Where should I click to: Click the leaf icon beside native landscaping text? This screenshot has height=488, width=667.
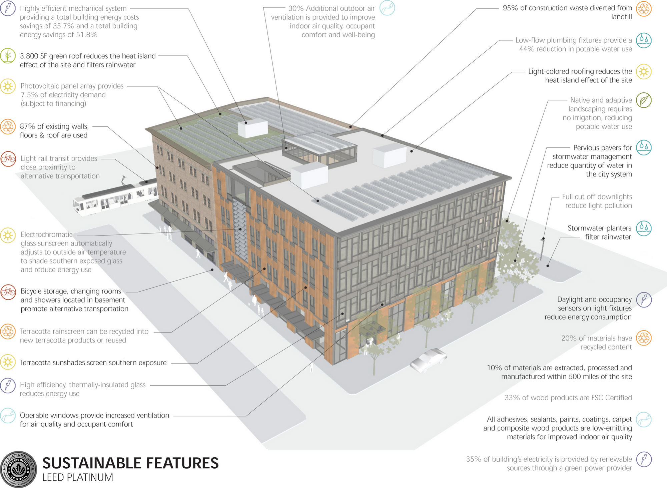pos(644,100)
